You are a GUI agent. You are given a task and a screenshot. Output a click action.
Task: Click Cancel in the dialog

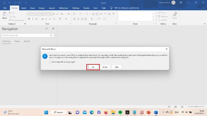point(105,67)
